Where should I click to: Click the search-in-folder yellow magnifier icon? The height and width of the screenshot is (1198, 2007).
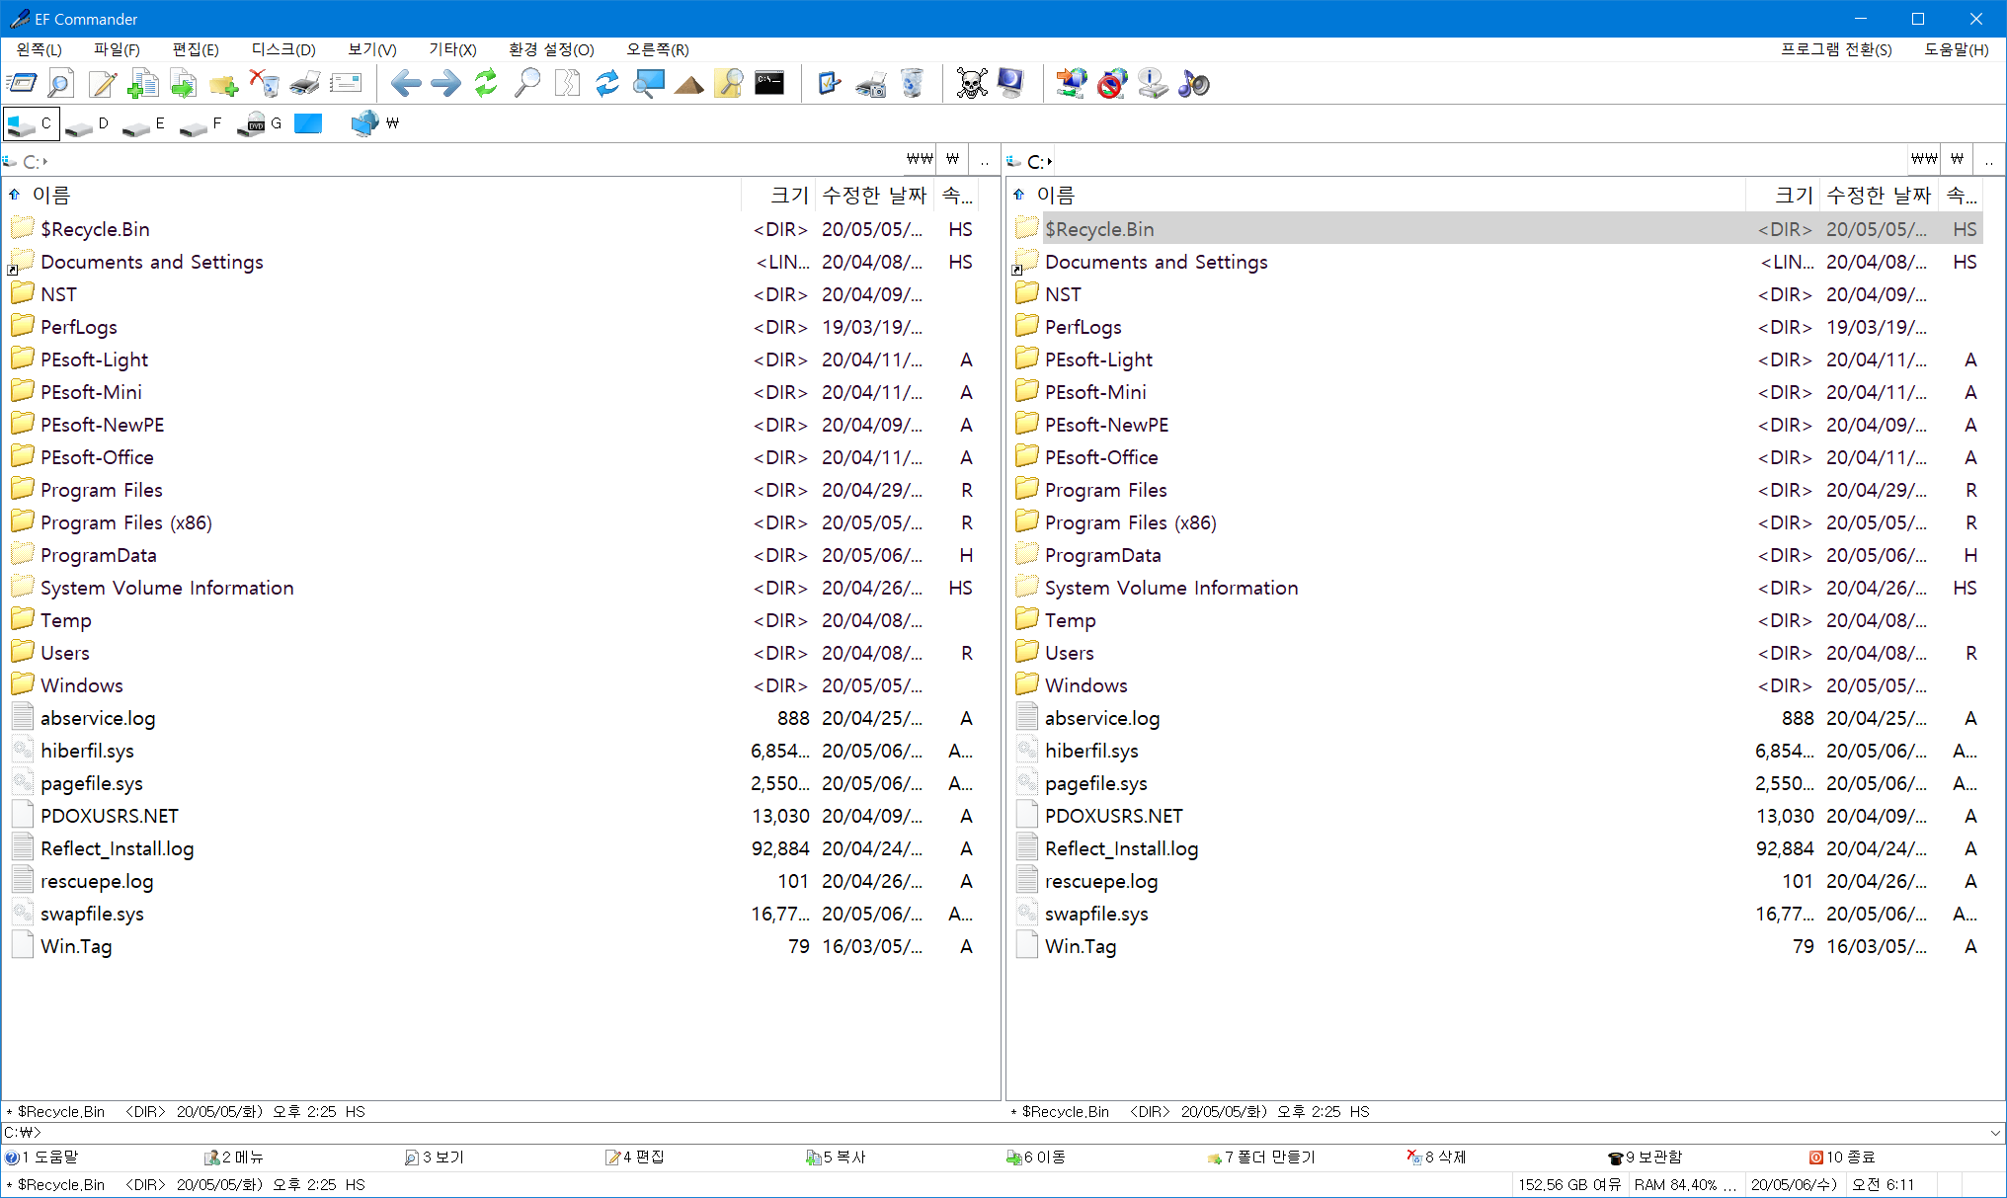pos(729,84)
